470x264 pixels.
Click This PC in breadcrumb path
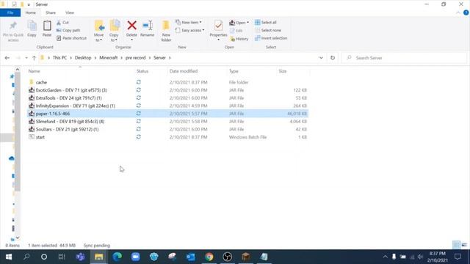click(x=59, y=58)
